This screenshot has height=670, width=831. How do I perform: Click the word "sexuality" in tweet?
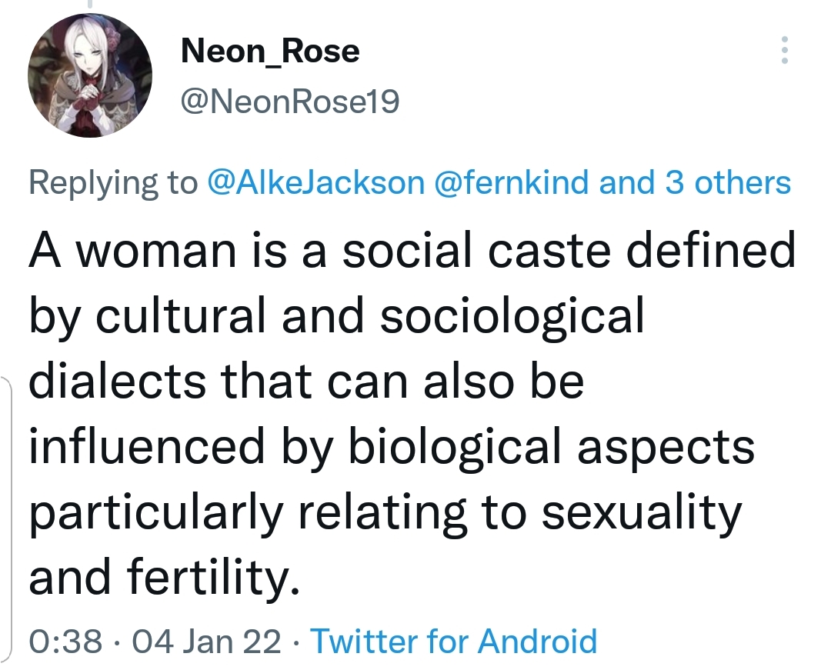642,511
